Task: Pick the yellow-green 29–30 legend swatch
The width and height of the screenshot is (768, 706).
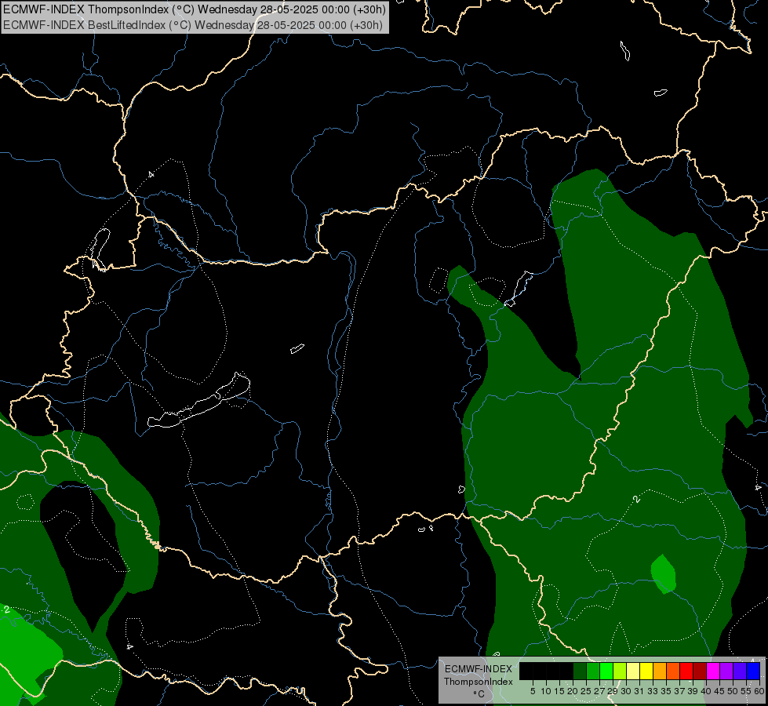Action: (620, 671)
